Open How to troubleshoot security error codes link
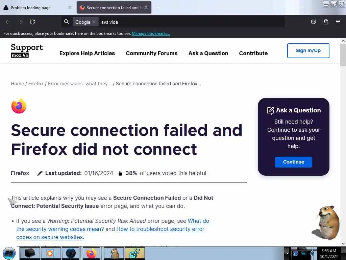The width and height of the screenshot is (346, 260). 160,229
